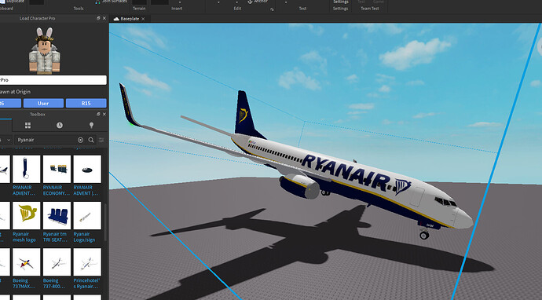Undock the Load Character Pro panel
The image size is (542, 300).
(98, 18)
